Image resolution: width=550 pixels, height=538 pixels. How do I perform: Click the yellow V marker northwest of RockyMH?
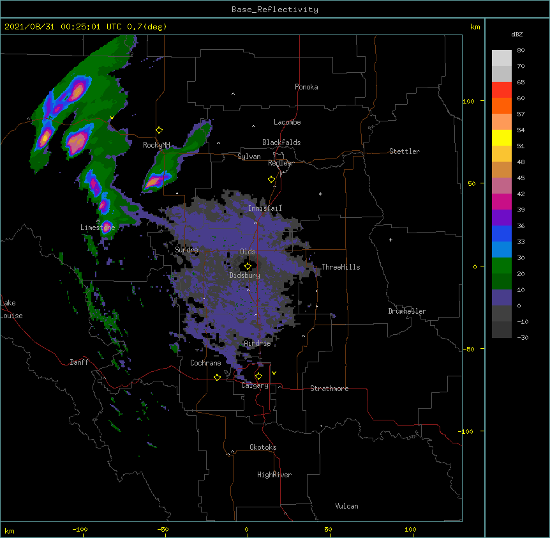(x=112, y=118)
